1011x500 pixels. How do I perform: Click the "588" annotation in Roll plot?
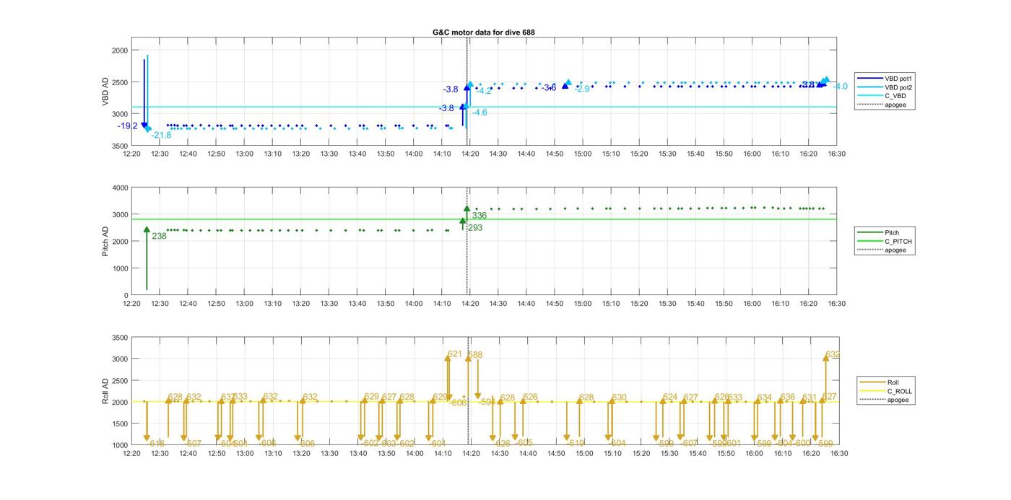475,355
